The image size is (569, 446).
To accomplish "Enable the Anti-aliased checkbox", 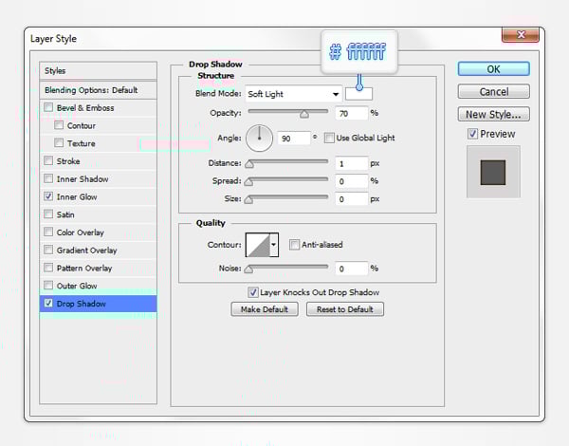I will pos(295,244).
